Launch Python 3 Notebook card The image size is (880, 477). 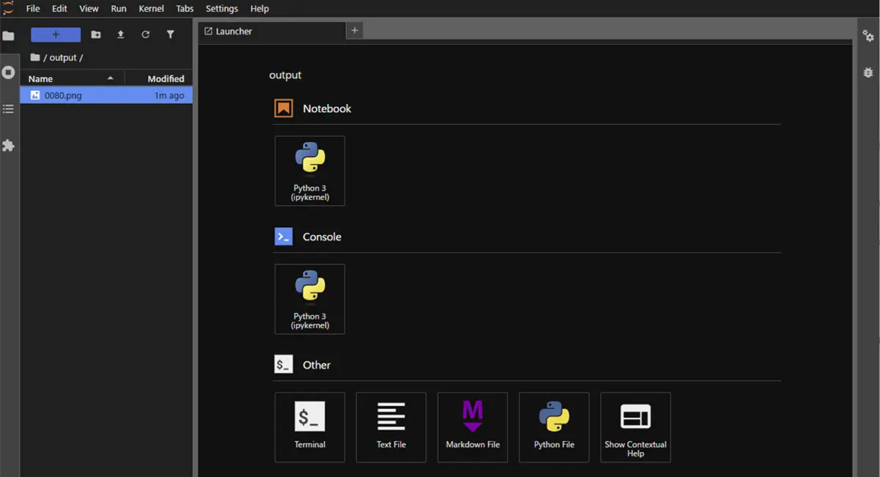(309, 171)
